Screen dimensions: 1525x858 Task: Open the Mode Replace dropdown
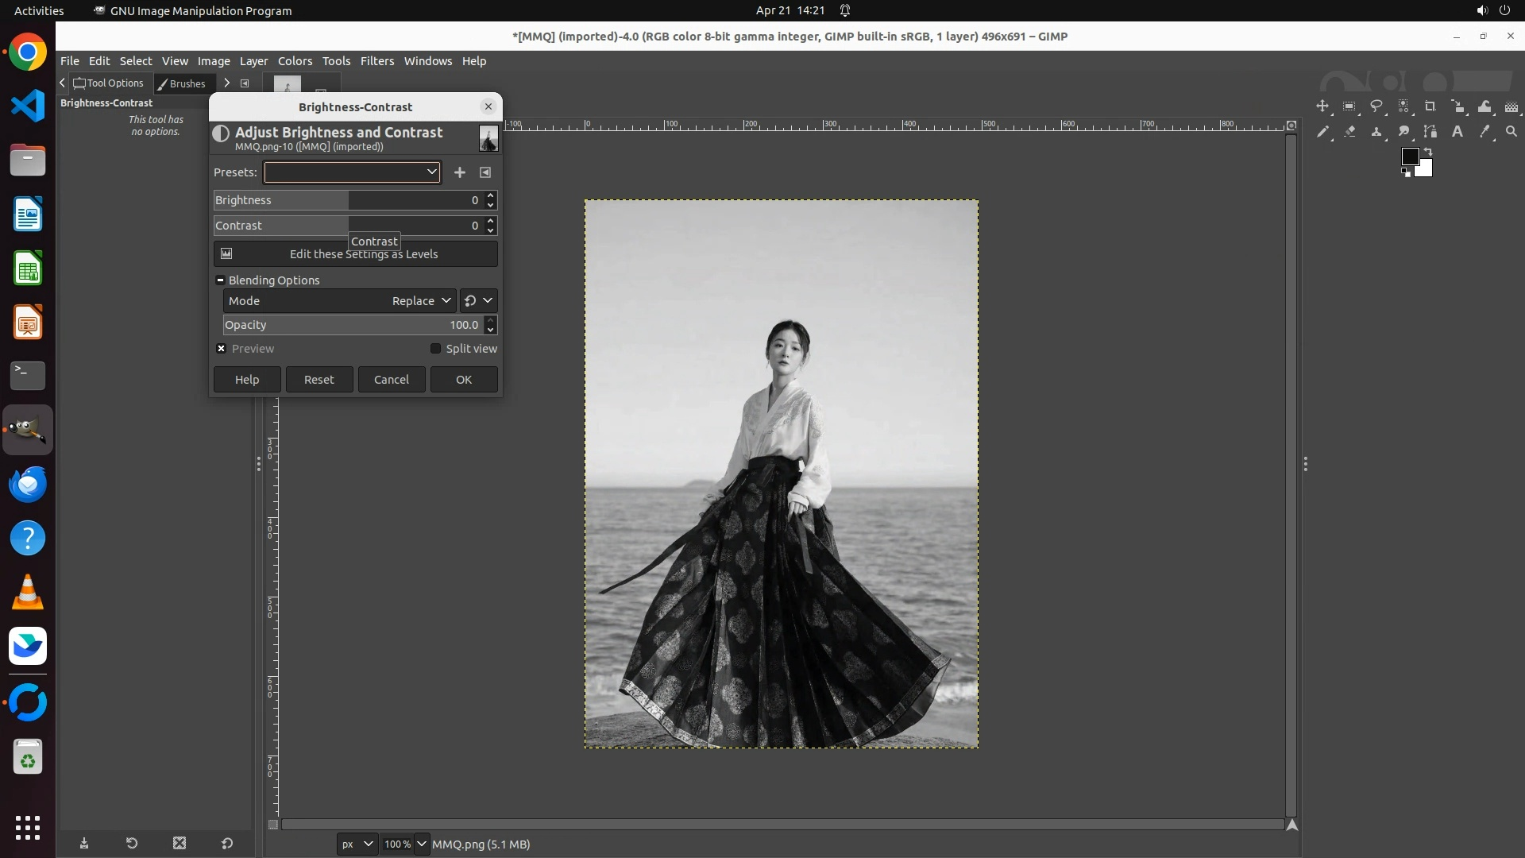[420, 301]
